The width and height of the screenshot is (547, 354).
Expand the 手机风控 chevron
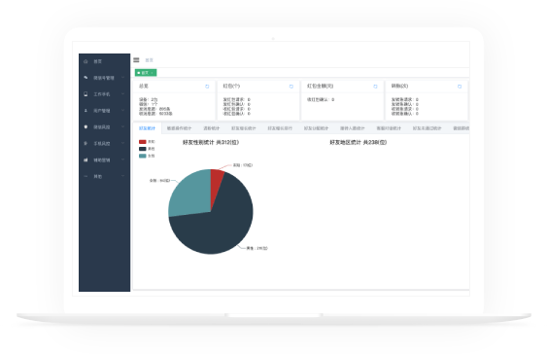122,143
